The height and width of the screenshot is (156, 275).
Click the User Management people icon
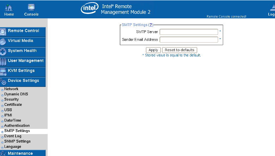[x=3, y=62]
